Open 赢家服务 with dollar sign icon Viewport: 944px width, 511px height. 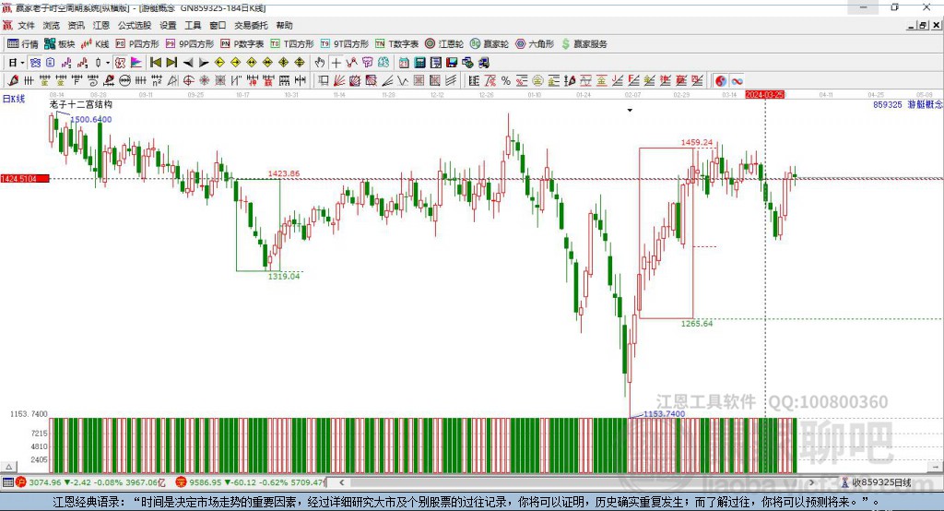coord(584,44)
